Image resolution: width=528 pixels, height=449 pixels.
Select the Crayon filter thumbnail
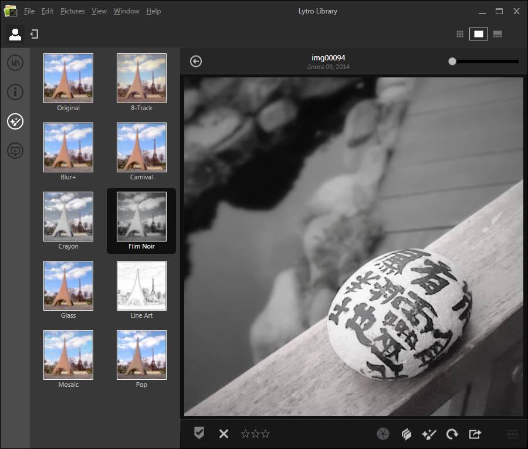[68, 216]
